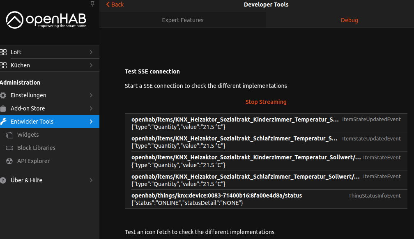414x239 pixels.
Task: Click the API Explorer icon
Action: pyautogui.click(x=9, y=161)
